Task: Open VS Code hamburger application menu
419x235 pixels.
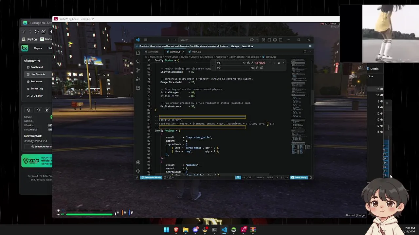Action: [x=145, y=40]
